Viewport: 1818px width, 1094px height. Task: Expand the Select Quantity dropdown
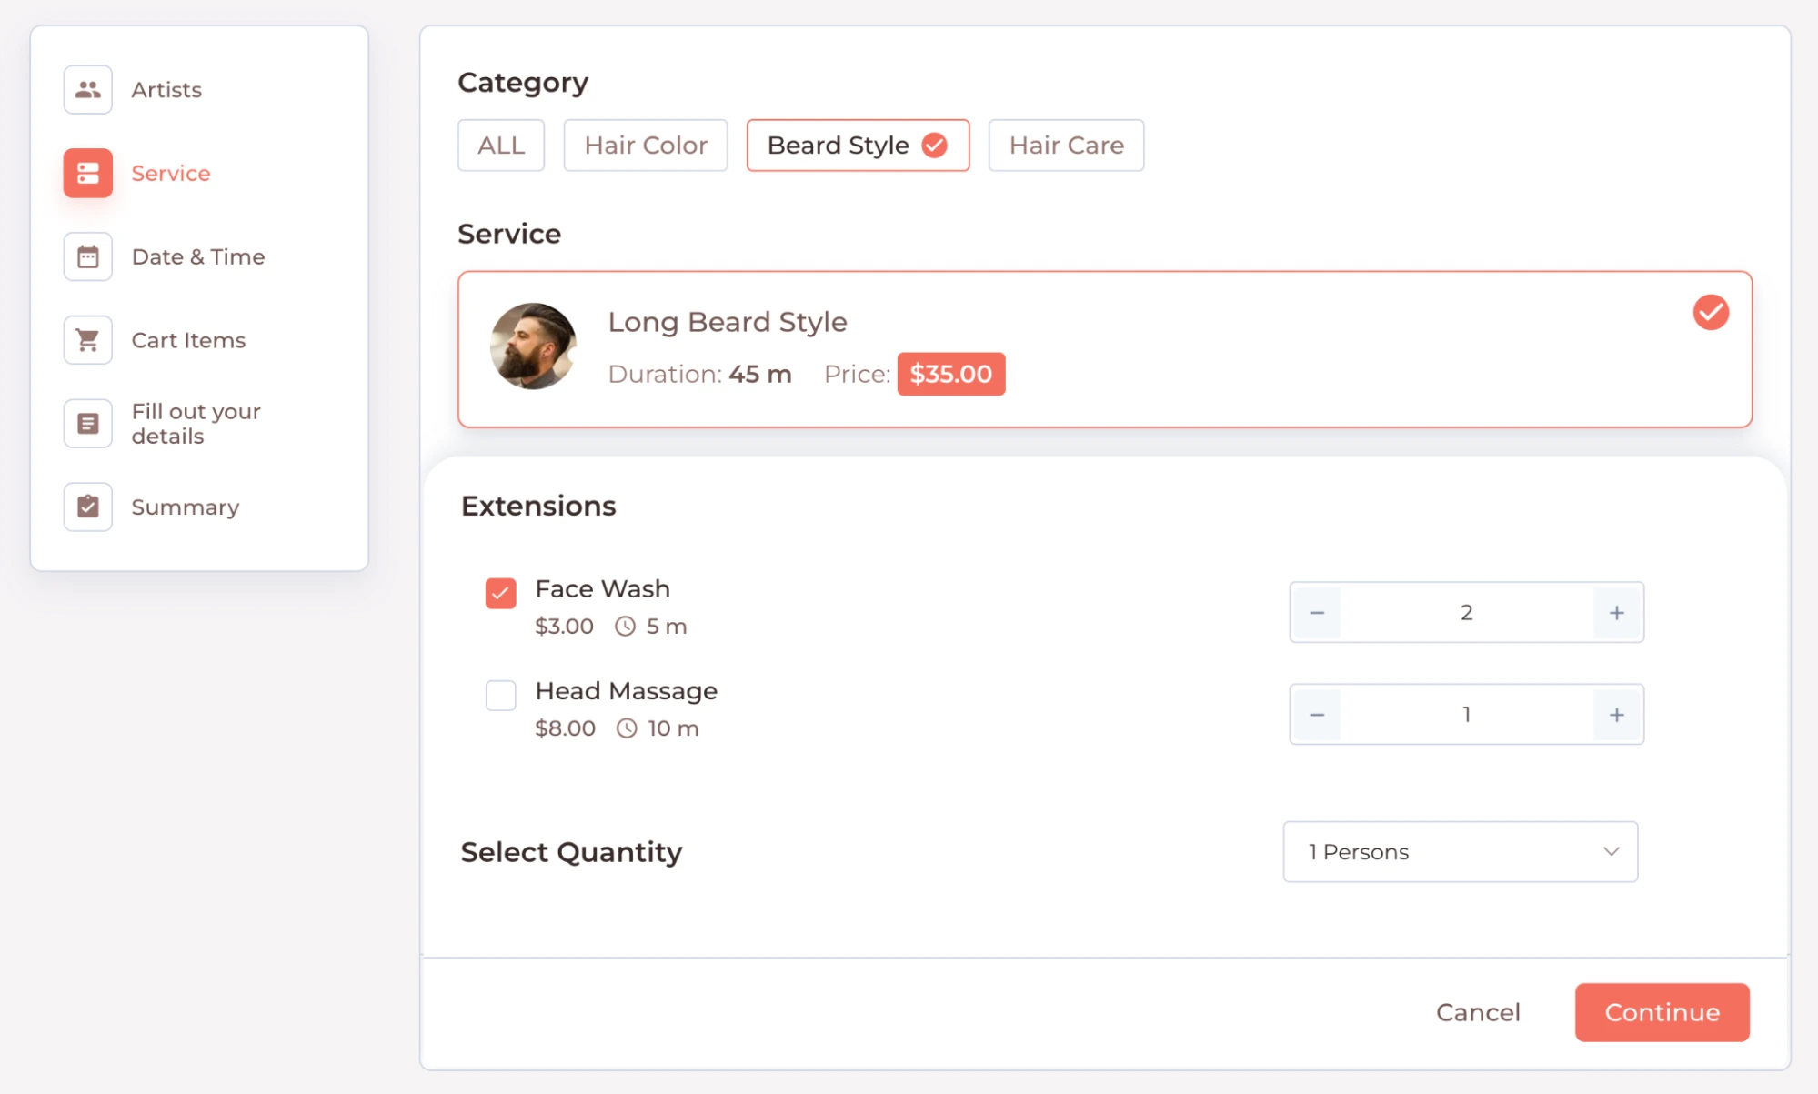click(x=1465, y=851)
